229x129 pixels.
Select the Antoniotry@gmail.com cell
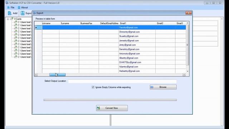(137, 54)
